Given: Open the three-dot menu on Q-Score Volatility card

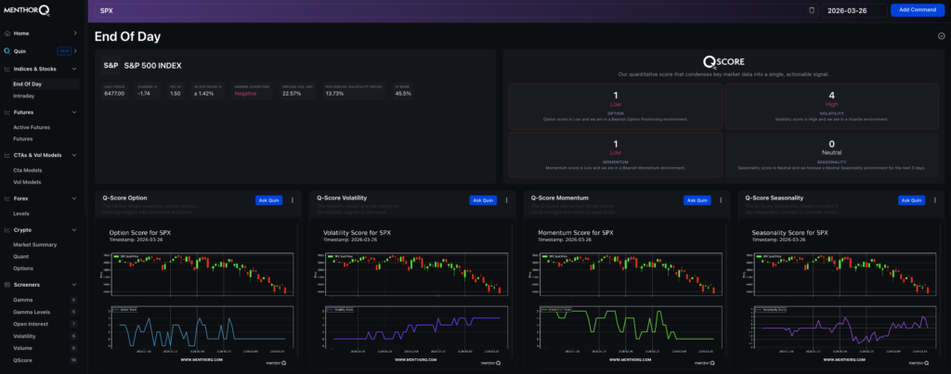Looking at the screenshot, I should pos(506,200).
